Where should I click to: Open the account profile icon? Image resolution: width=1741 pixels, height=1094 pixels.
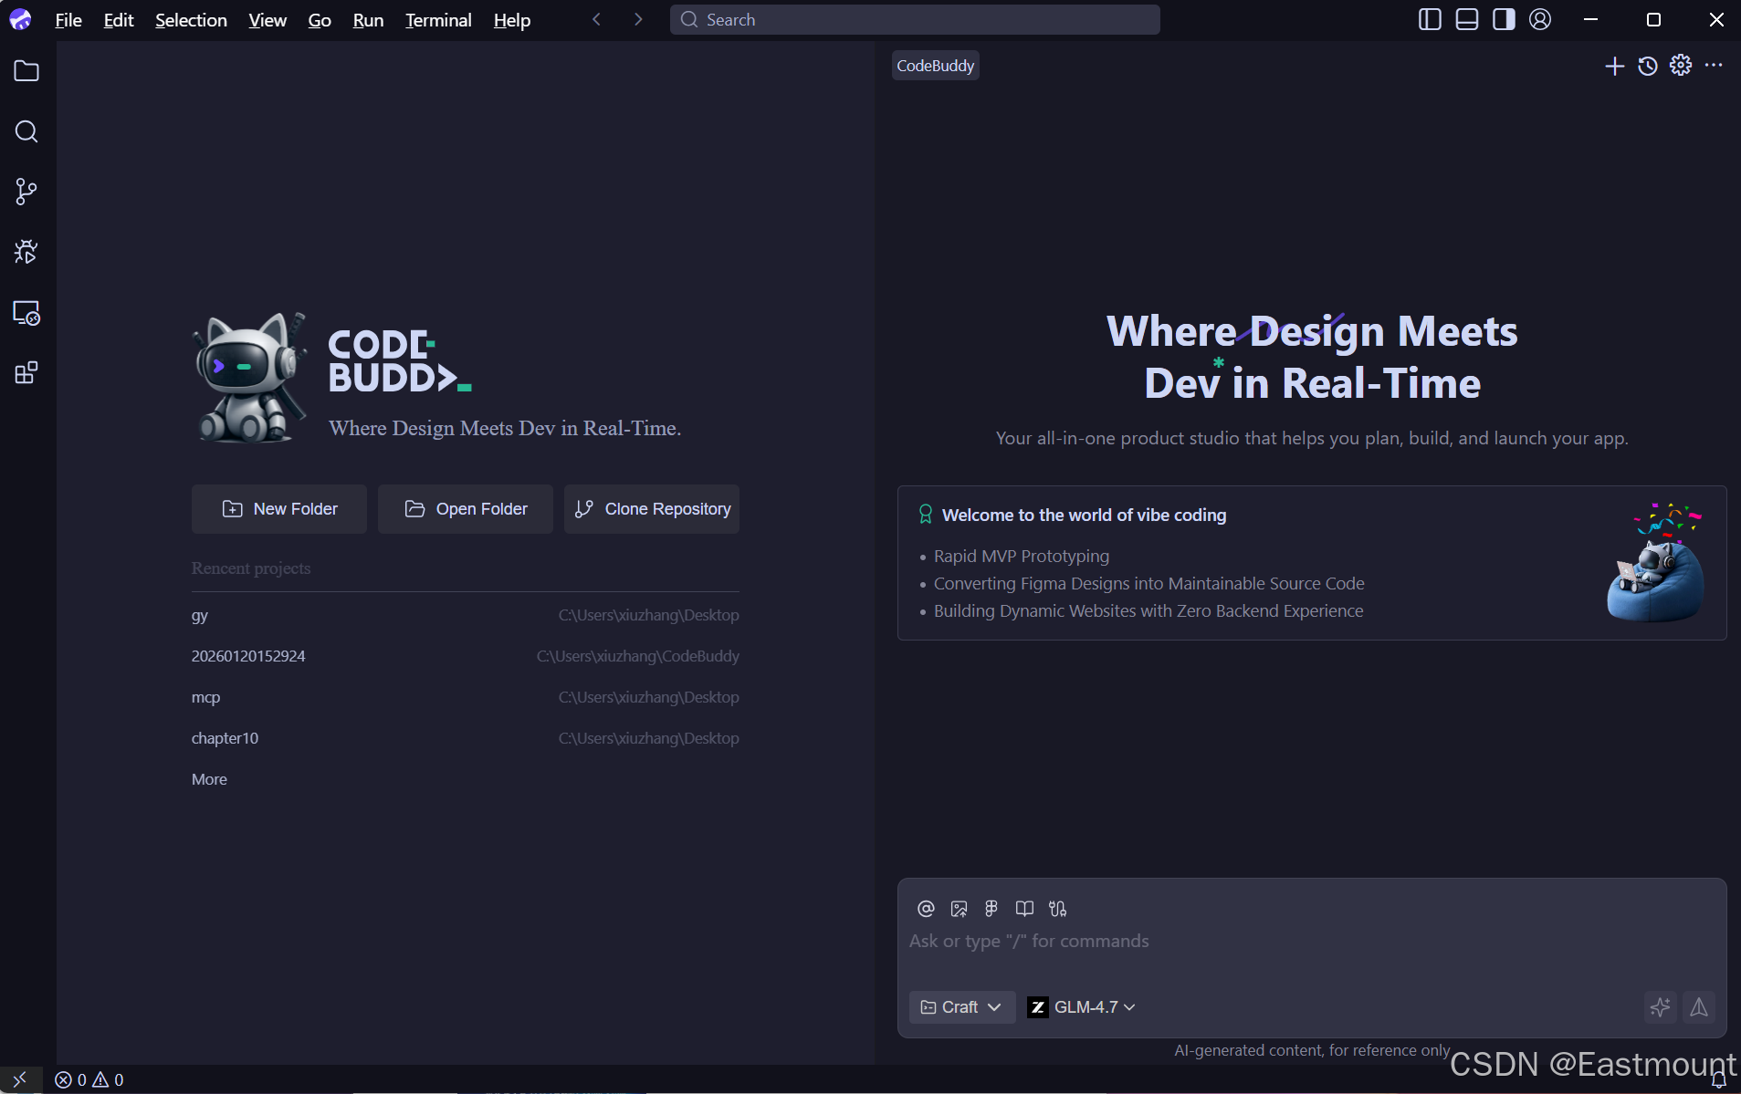1540,19
